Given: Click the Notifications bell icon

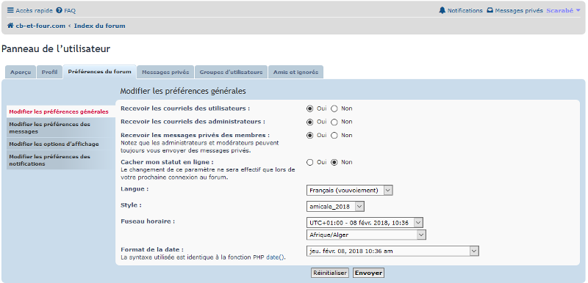Looking at the screenshot, I should [442, 10].
